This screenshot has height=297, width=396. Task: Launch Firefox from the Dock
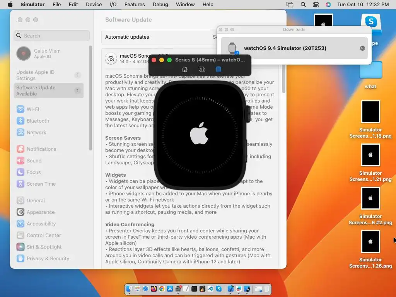click(154, 288)
